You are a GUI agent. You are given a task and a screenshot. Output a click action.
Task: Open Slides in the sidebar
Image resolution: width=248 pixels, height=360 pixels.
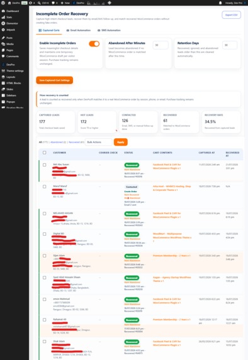click(x=9, y=89)
